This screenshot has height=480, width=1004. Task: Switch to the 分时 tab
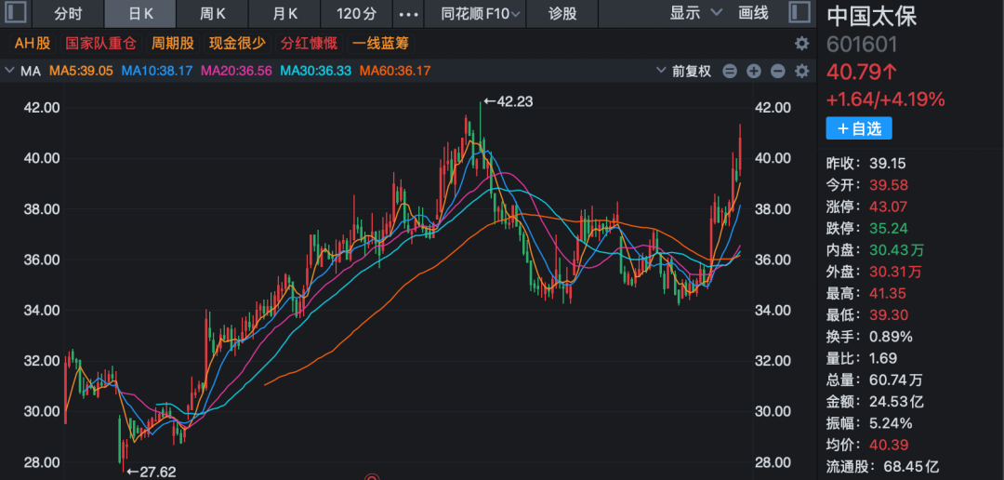[x=68, y=14]
